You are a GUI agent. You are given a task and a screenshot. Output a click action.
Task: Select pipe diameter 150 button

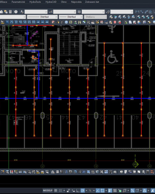coord(42,22)
